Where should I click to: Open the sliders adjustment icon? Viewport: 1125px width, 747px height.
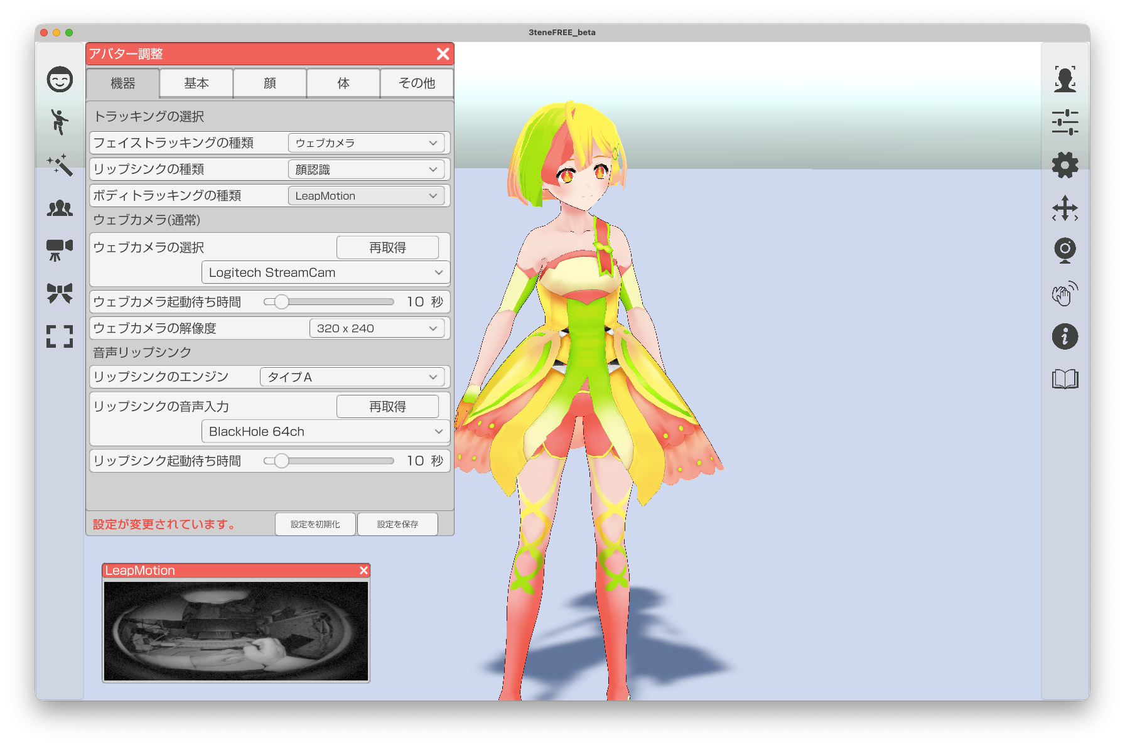(x=1065, y=122)
